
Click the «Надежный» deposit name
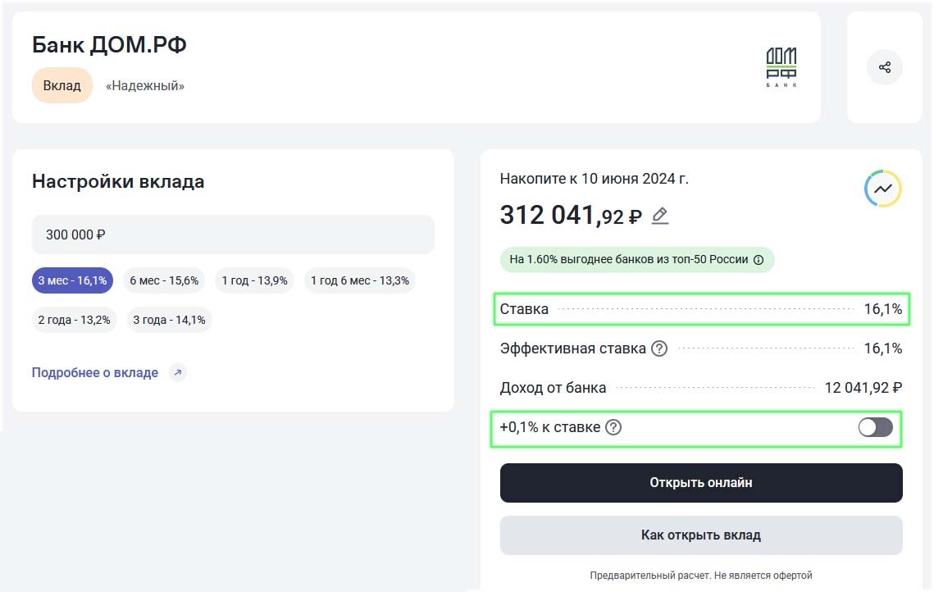145,86
